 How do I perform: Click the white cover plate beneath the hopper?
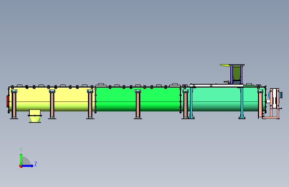(217, 86)
